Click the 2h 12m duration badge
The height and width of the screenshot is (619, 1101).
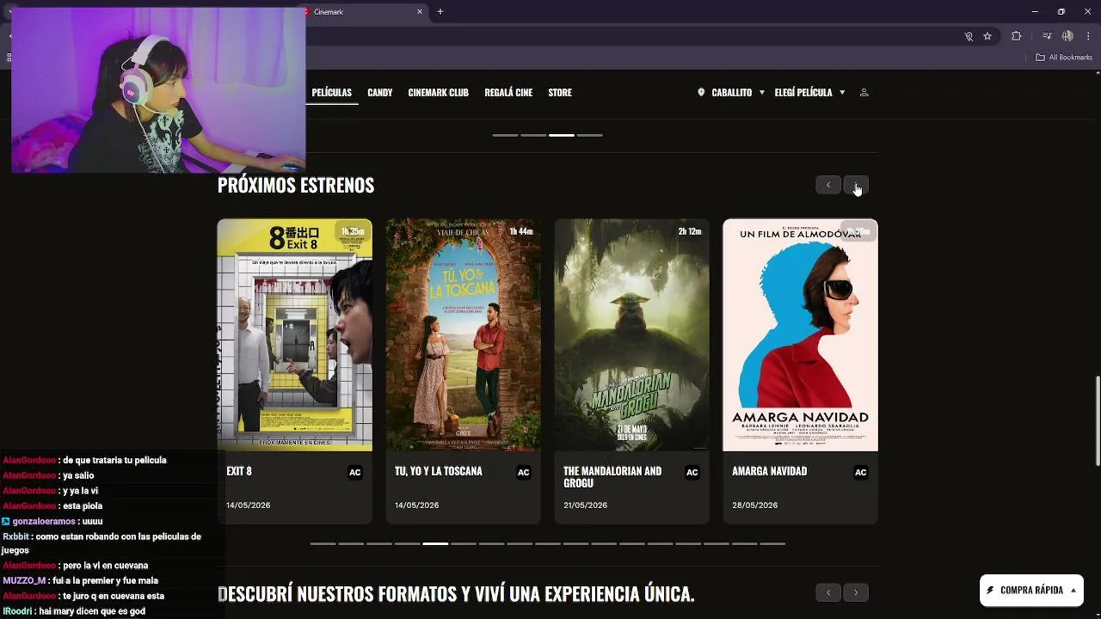(x=690, y=231)
